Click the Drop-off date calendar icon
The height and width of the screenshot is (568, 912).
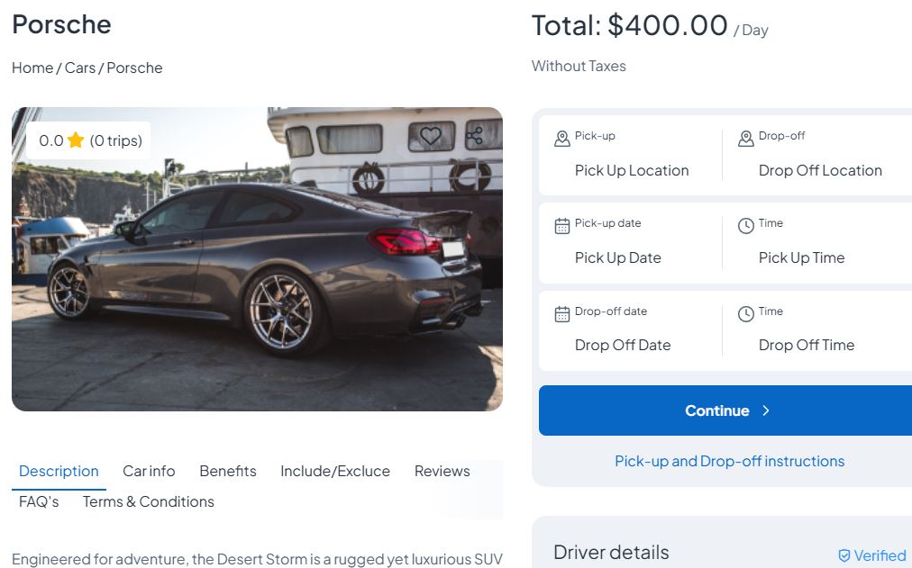(x=562, y=313)
